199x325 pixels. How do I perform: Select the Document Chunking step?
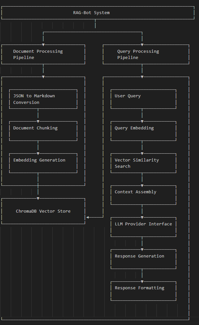coord(43,131)
